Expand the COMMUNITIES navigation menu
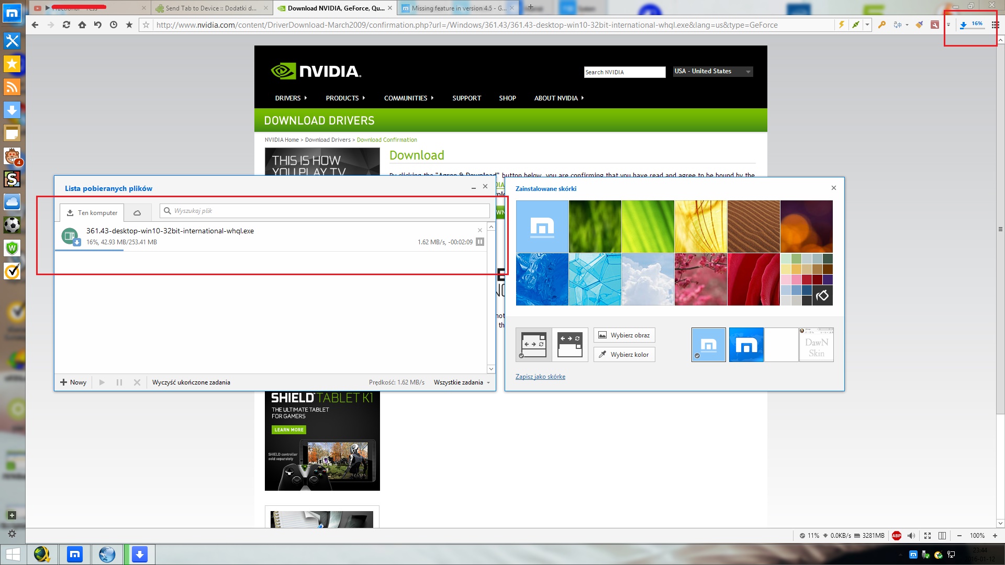This screenshot has width=1005, height=565. click(409, 98)
